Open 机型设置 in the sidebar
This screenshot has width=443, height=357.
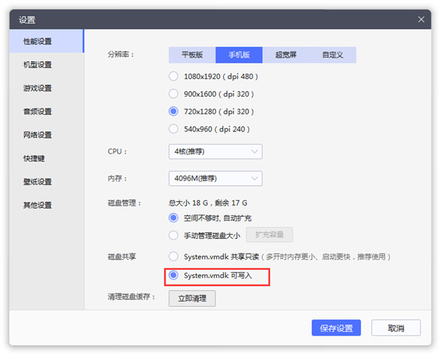click(38, 65)
